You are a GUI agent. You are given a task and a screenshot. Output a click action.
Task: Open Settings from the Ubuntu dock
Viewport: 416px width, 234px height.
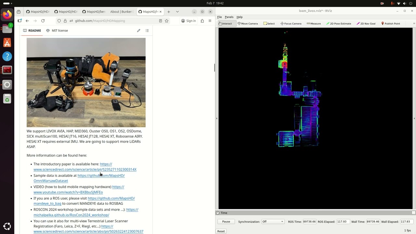tap(7, 84)
